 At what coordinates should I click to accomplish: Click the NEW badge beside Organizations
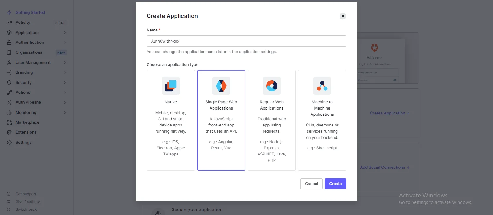pos(61,53)
